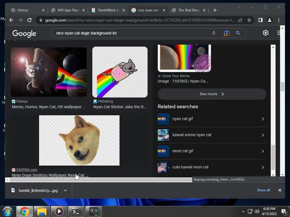Close the downloads bar
The image size is (290, 217).
tap(280, 190)
